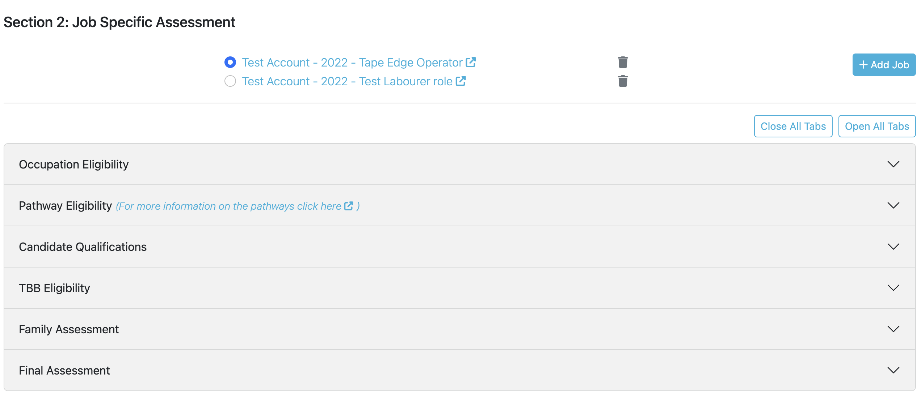Open the Test Labourer role job link
Viewport: 921px width, 402px height.
point(346,81)
